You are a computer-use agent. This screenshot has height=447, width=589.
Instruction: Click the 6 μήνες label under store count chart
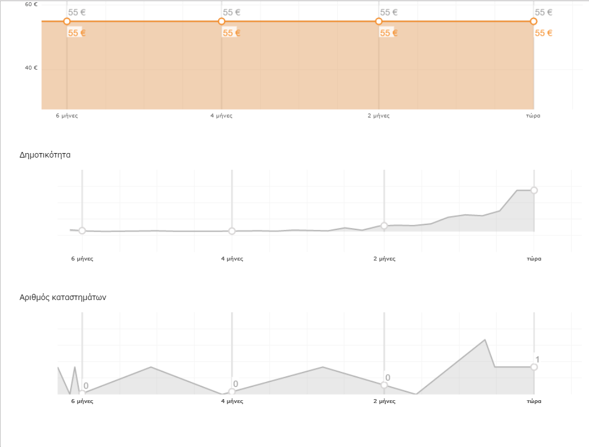[82, 401]
